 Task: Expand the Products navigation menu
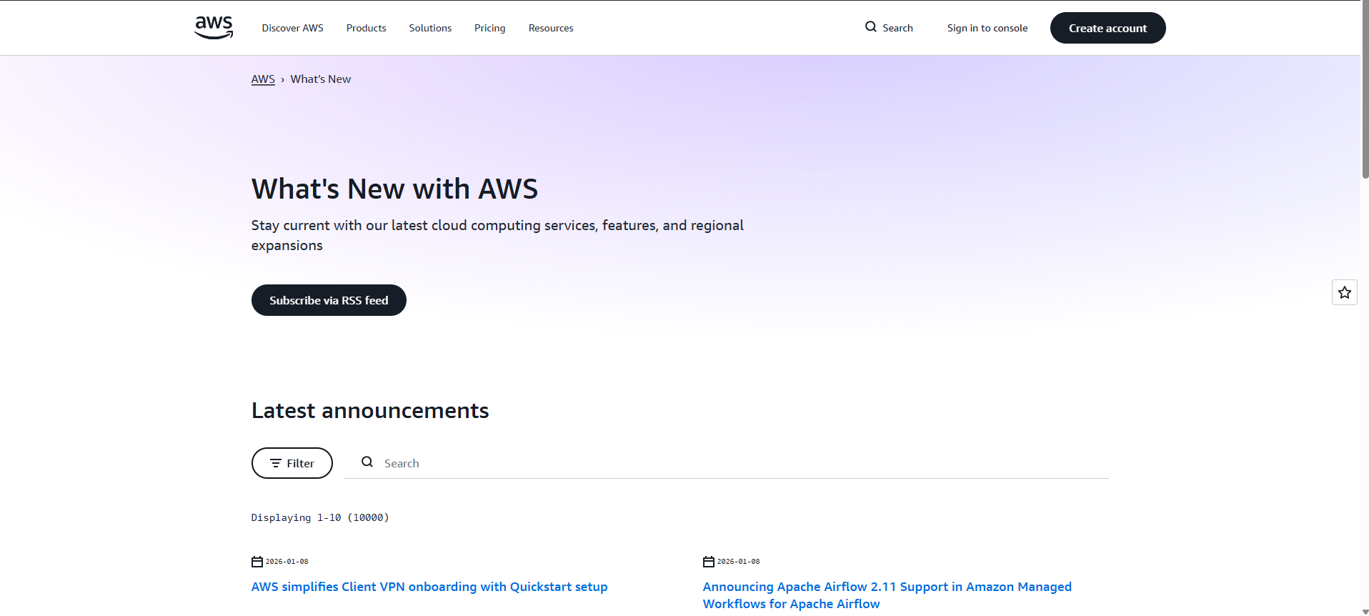366,28
